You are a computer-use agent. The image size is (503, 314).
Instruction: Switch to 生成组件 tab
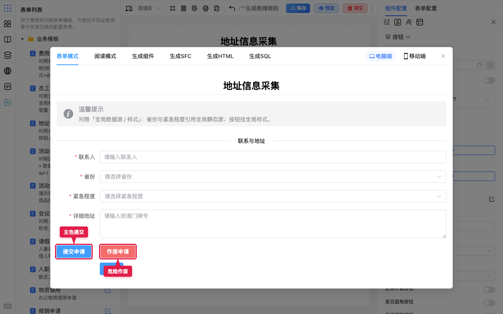click(x=143, y=56)
